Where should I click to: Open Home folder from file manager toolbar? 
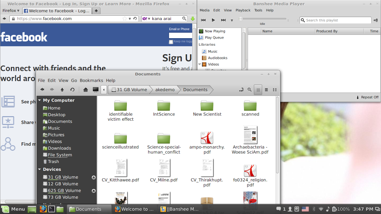pyautogui.click(x=86, y=90)
